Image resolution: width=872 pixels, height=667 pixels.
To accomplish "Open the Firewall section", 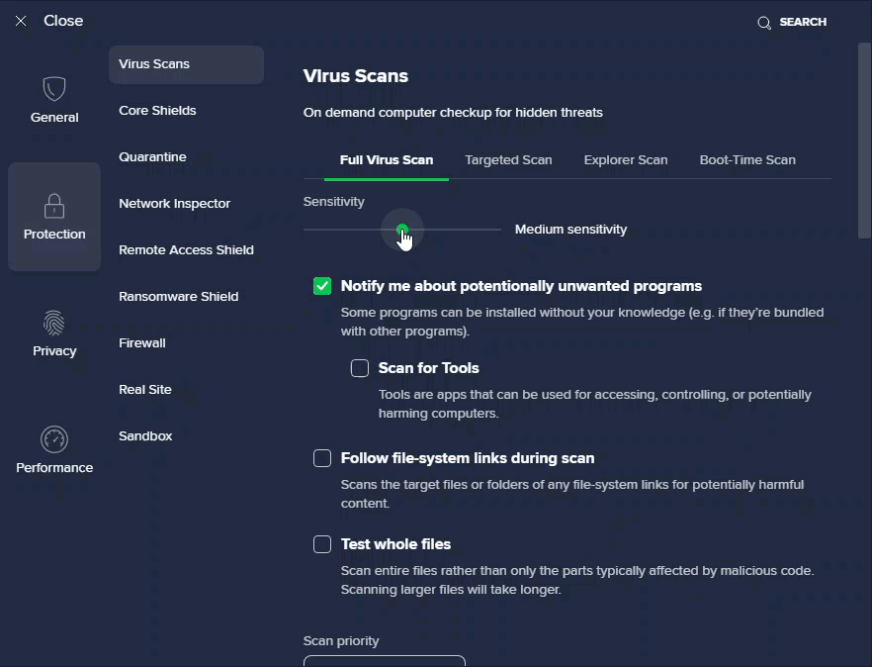I will (x=141, y=343).
